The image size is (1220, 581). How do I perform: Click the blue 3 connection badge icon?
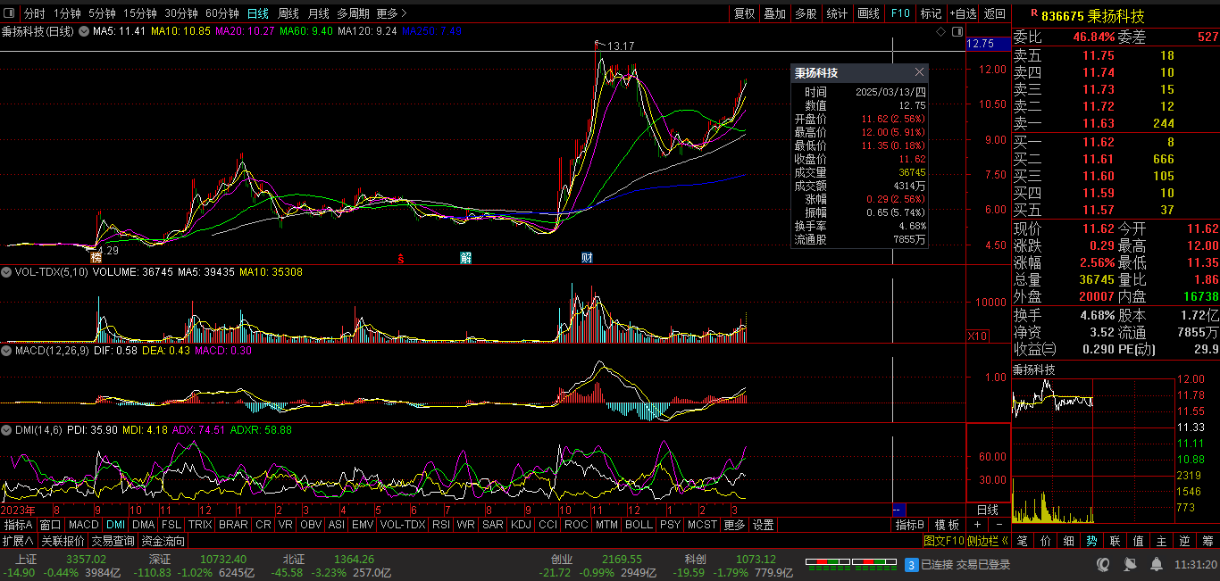tap(911, 564)
